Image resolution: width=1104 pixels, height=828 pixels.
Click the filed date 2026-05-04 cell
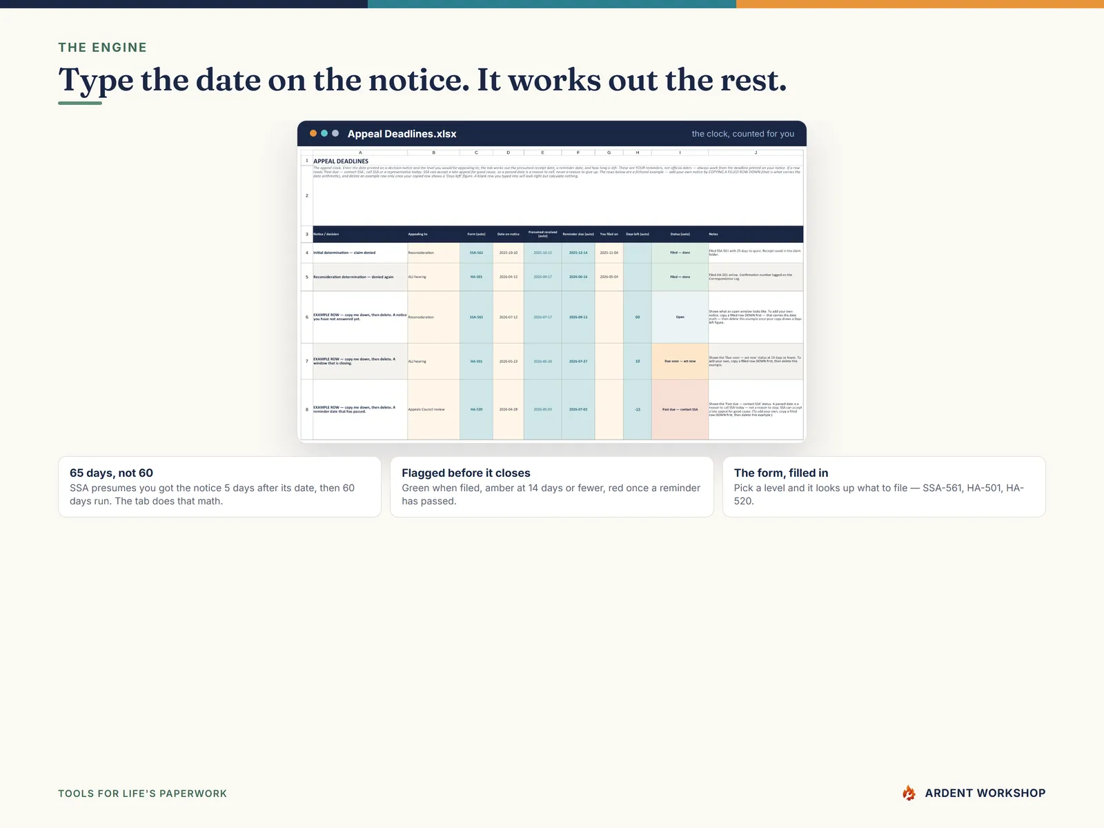point(609,277)
